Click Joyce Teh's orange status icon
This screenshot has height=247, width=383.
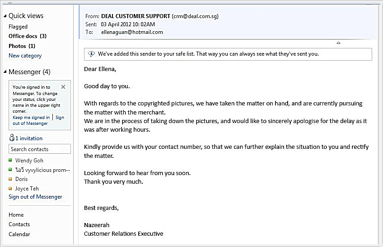pos(10,189)
